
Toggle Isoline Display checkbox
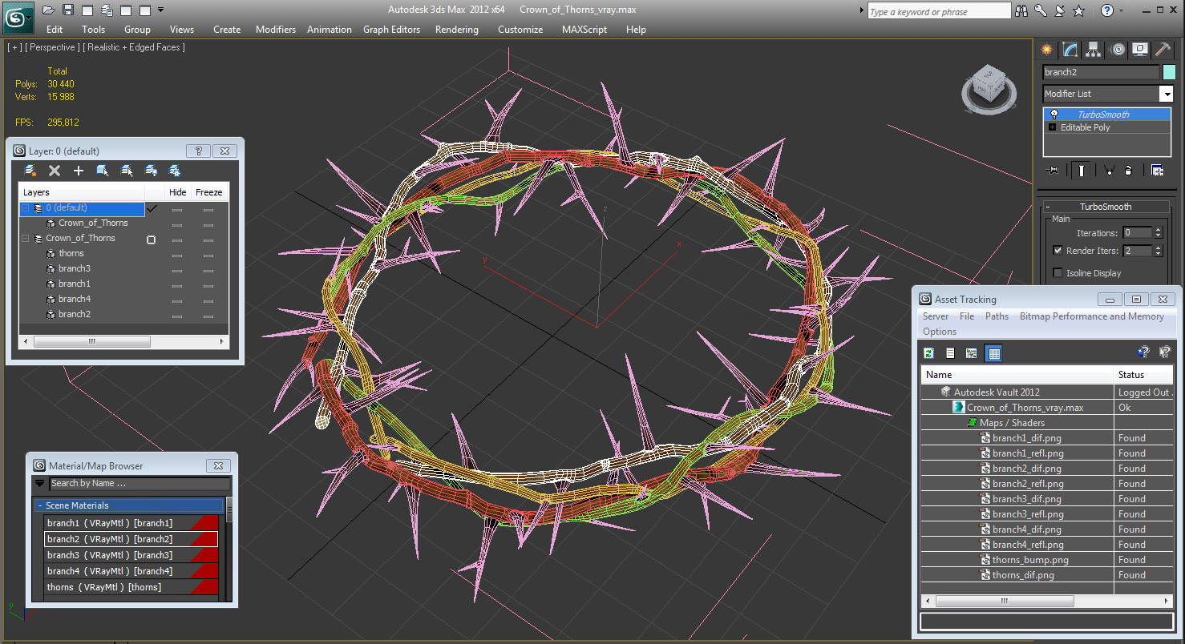(1058, 273)
